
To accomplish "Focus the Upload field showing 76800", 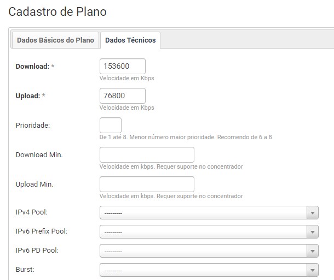I will click(x=123, y=96).
